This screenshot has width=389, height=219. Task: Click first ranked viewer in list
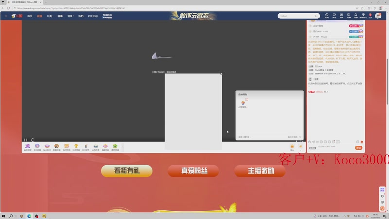pos(336,26)
